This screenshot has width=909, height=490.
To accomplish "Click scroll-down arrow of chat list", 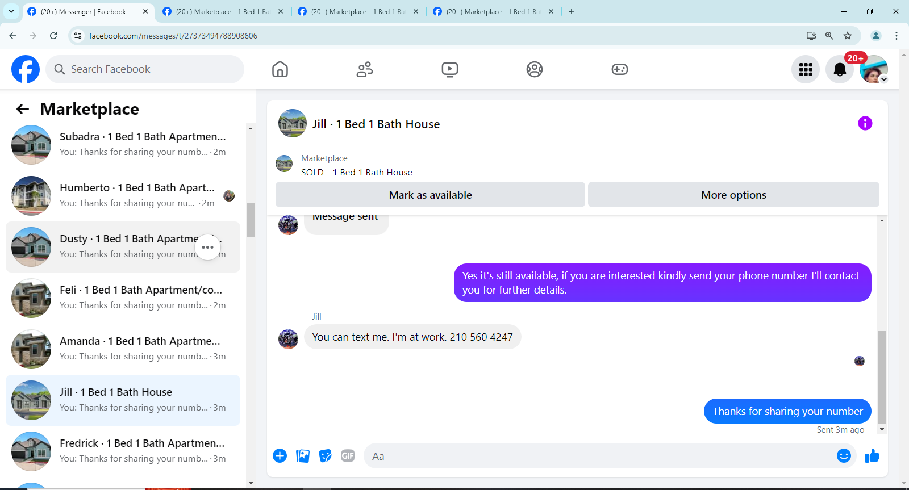I will [251, 483].
